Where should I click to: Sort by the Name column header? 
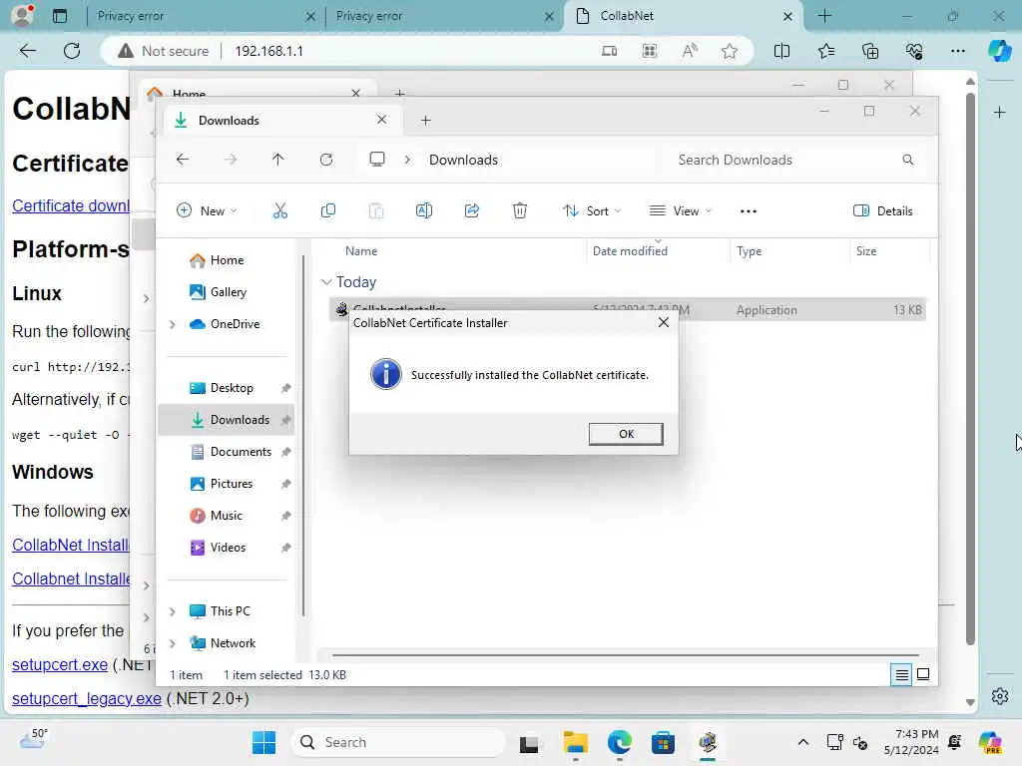[361, 250]
